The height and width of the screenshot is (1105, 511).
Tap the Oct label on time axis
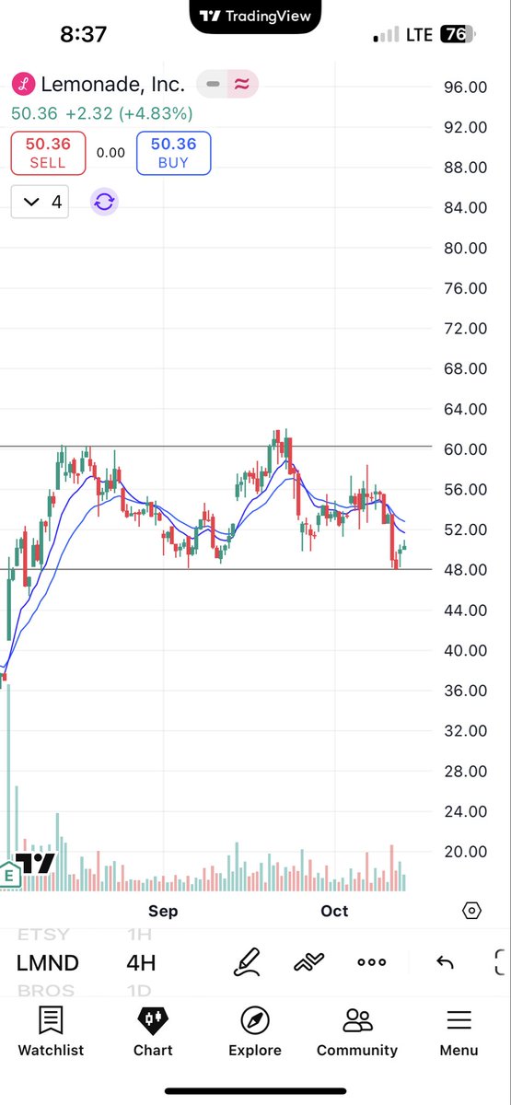[x=334, y=912]
